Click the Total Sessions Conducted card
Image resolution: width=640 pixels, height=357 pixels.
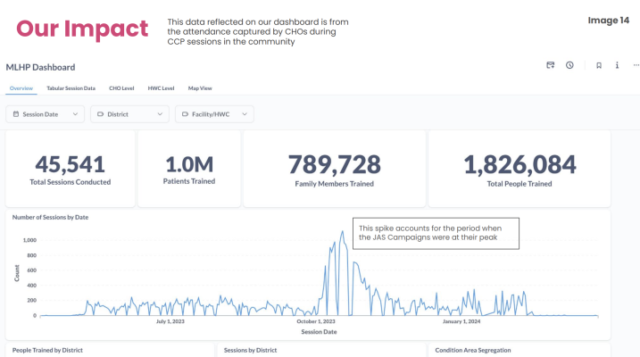pos(70,169)
